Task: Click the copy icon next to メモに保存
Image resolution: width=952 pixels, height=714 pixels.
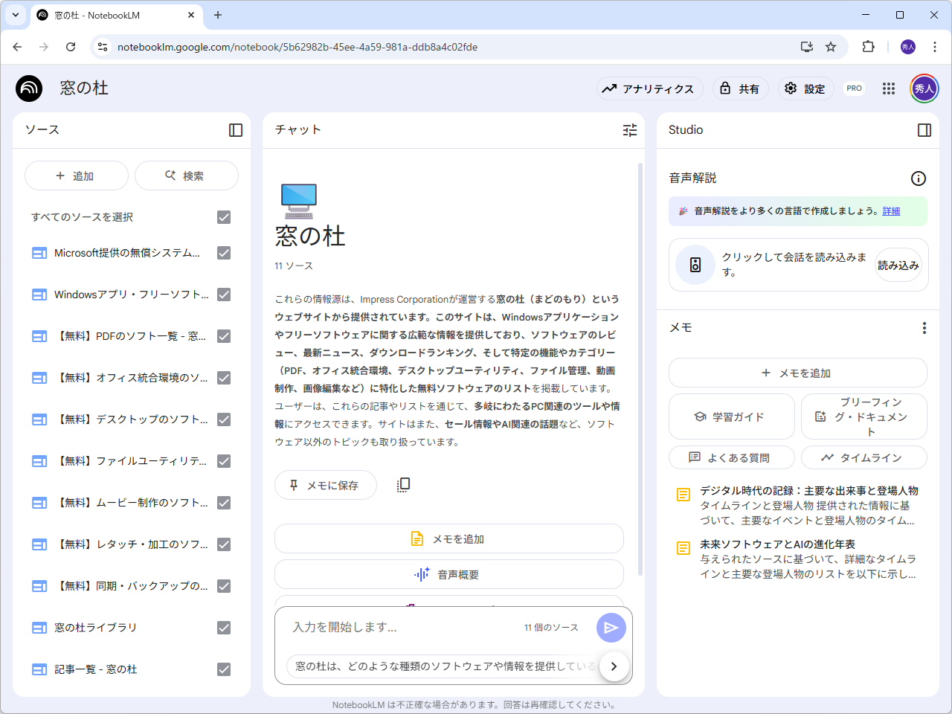Action: [403, 484]
